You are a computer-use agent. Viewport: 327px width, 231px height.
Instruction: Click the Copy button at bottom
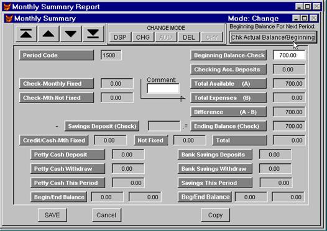(216, 215)
